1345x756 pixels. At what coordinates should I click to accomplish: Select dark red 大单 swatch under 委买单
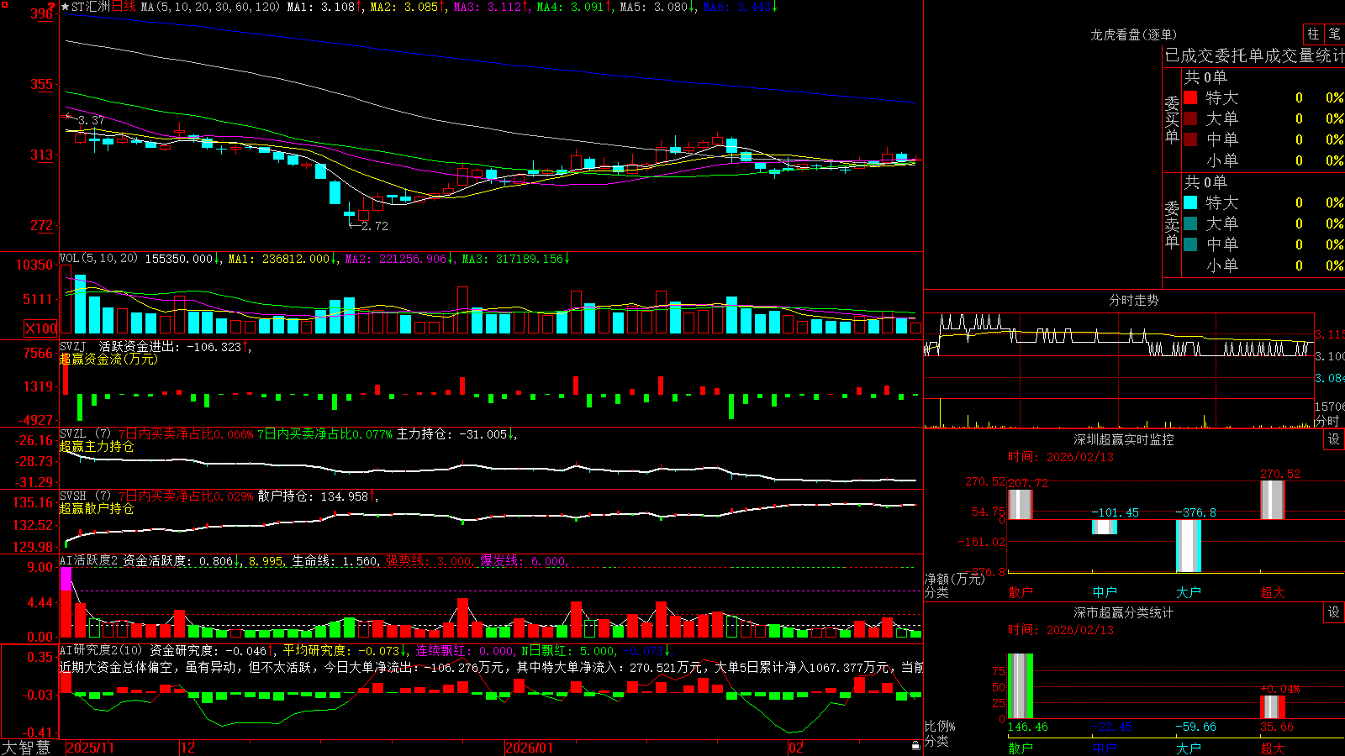1190,118
